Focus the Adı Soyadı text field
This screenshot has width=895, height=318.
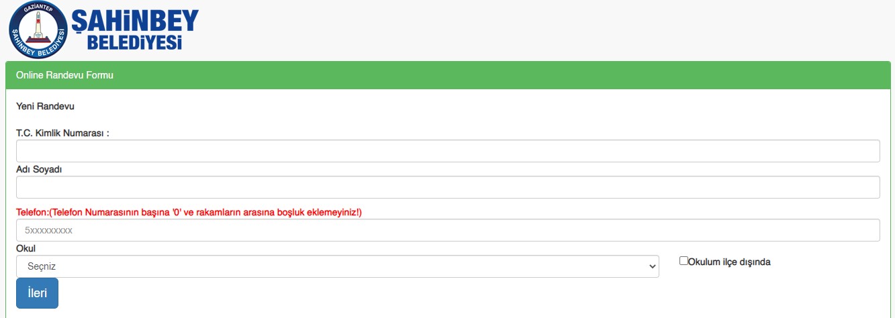pyautogui.click(x=447, y=187)
